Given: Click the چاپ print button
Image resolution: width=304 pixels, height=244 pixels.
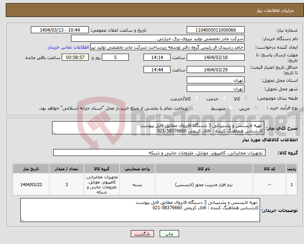Looking at the screenshot, I should click(169, 234).
